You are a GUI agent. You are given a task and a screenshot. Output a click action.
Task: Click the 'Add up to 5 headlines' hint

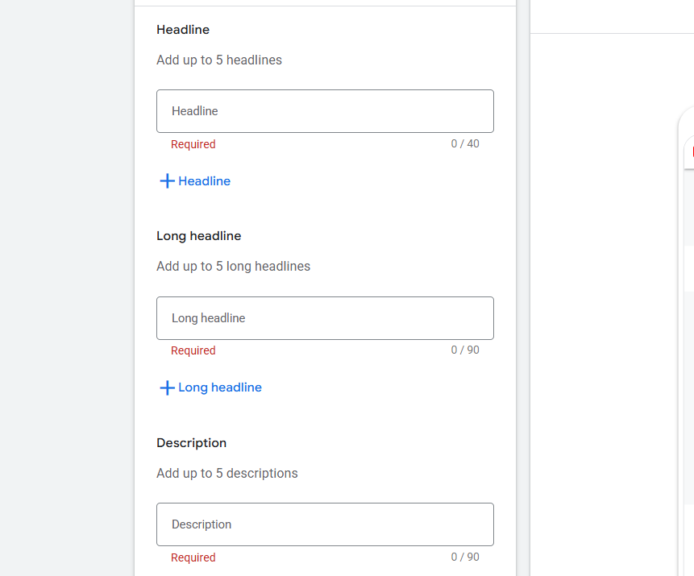pyautogui.click(x=219, y=60)
